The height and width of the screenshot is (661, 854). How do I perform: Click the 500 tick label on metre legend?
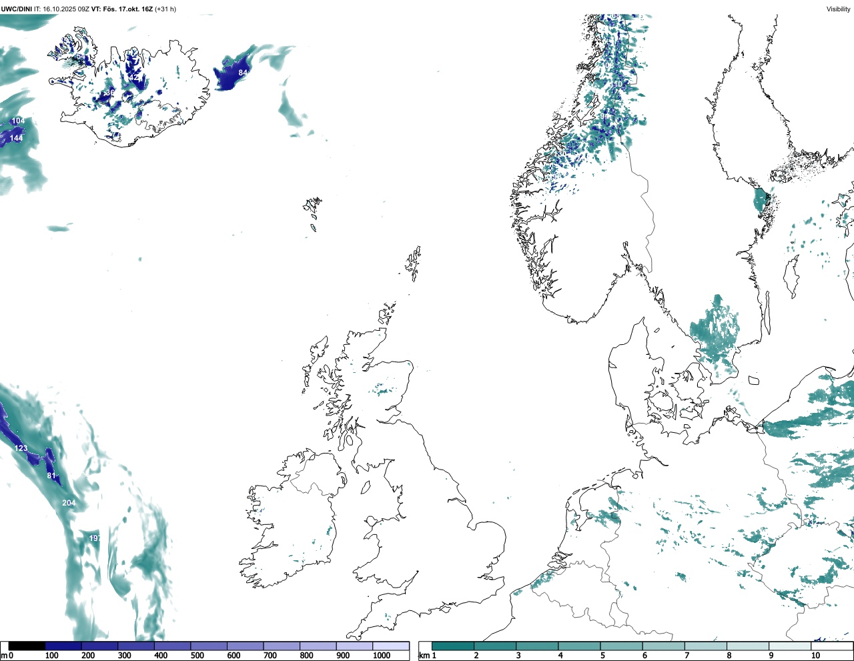pyautogui.click(x=197, y=656)
